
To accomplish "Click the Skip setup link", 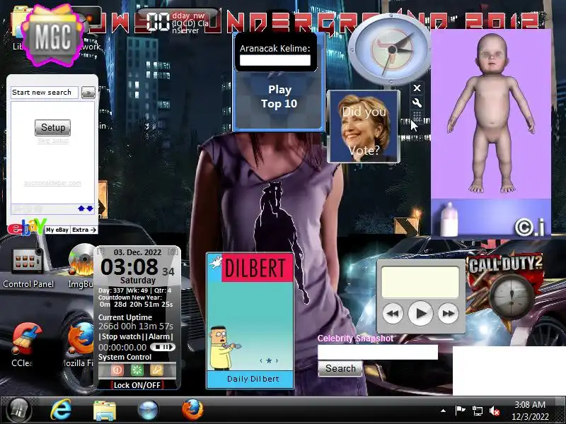I will [52, 140].
